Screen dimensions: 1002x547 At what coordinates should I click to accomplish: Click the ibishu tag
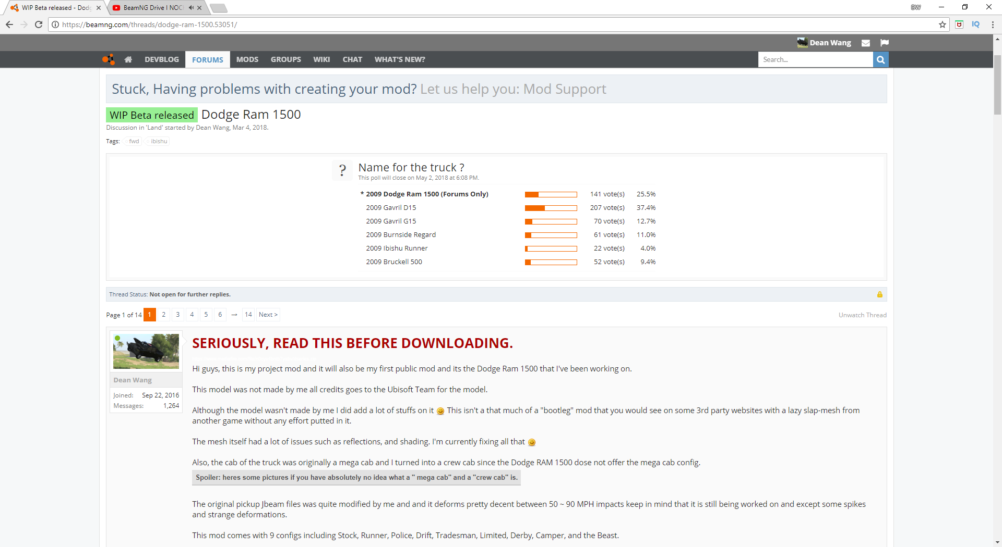point(159,141)
